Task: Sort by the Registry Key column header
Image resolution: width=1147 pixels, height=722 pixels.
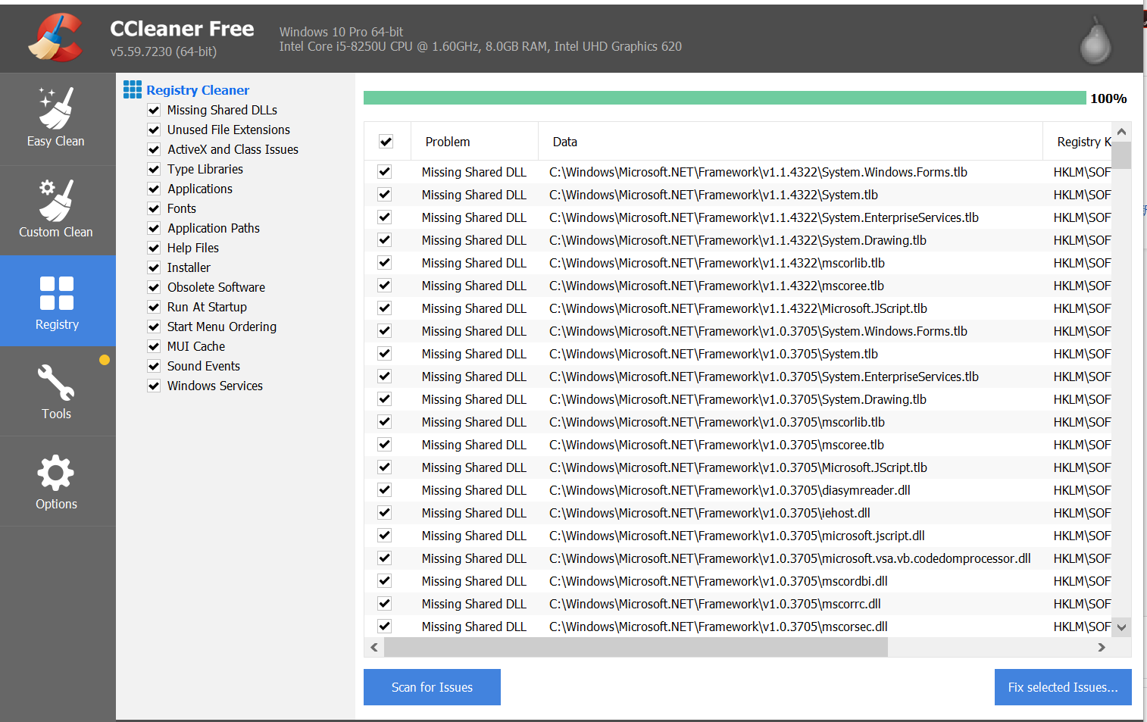Action: pyautogui.click(x=1077, y=142)
